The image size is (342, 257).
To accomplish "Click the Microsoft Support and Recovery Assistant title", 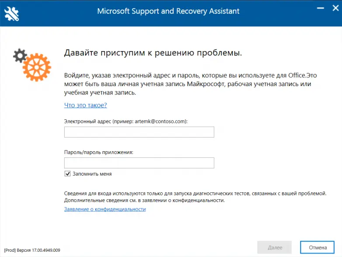I will pos(168,11).
